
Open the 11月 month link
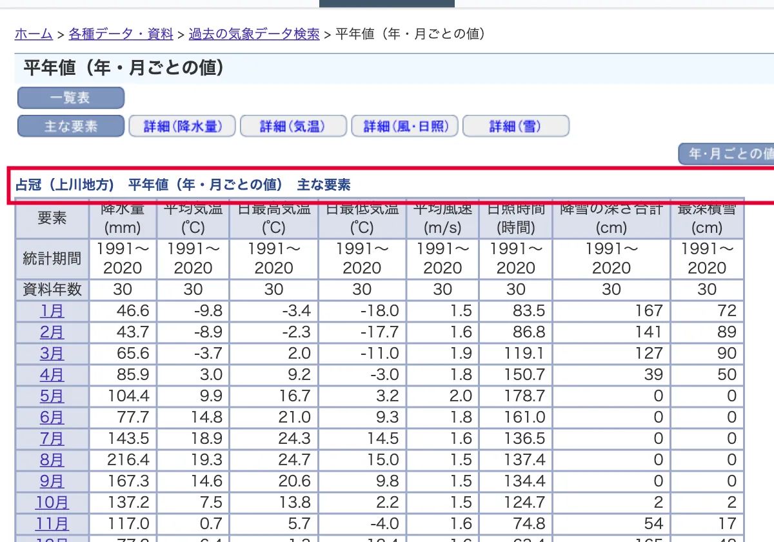point(52,524)
